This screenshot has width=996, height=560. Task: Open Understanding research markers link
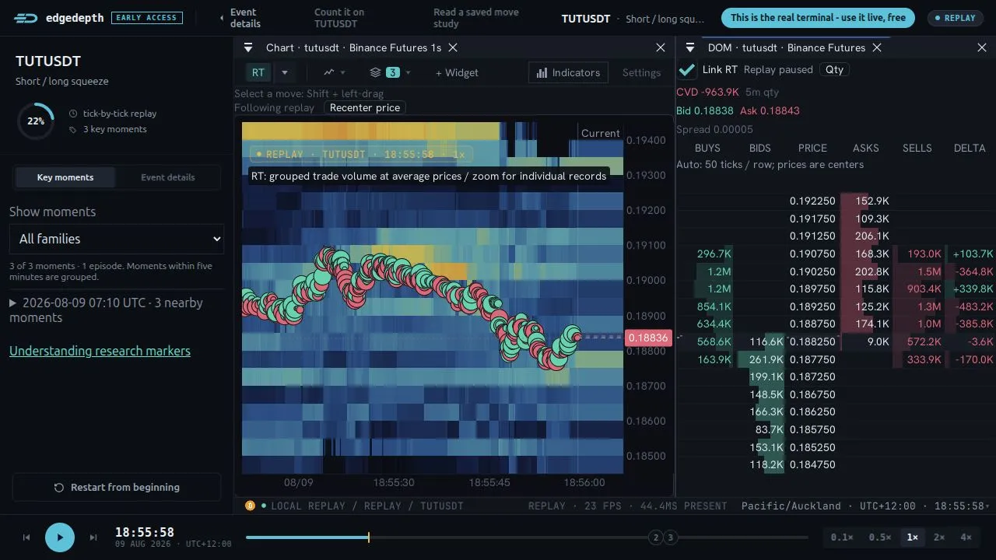coord(100,351)
